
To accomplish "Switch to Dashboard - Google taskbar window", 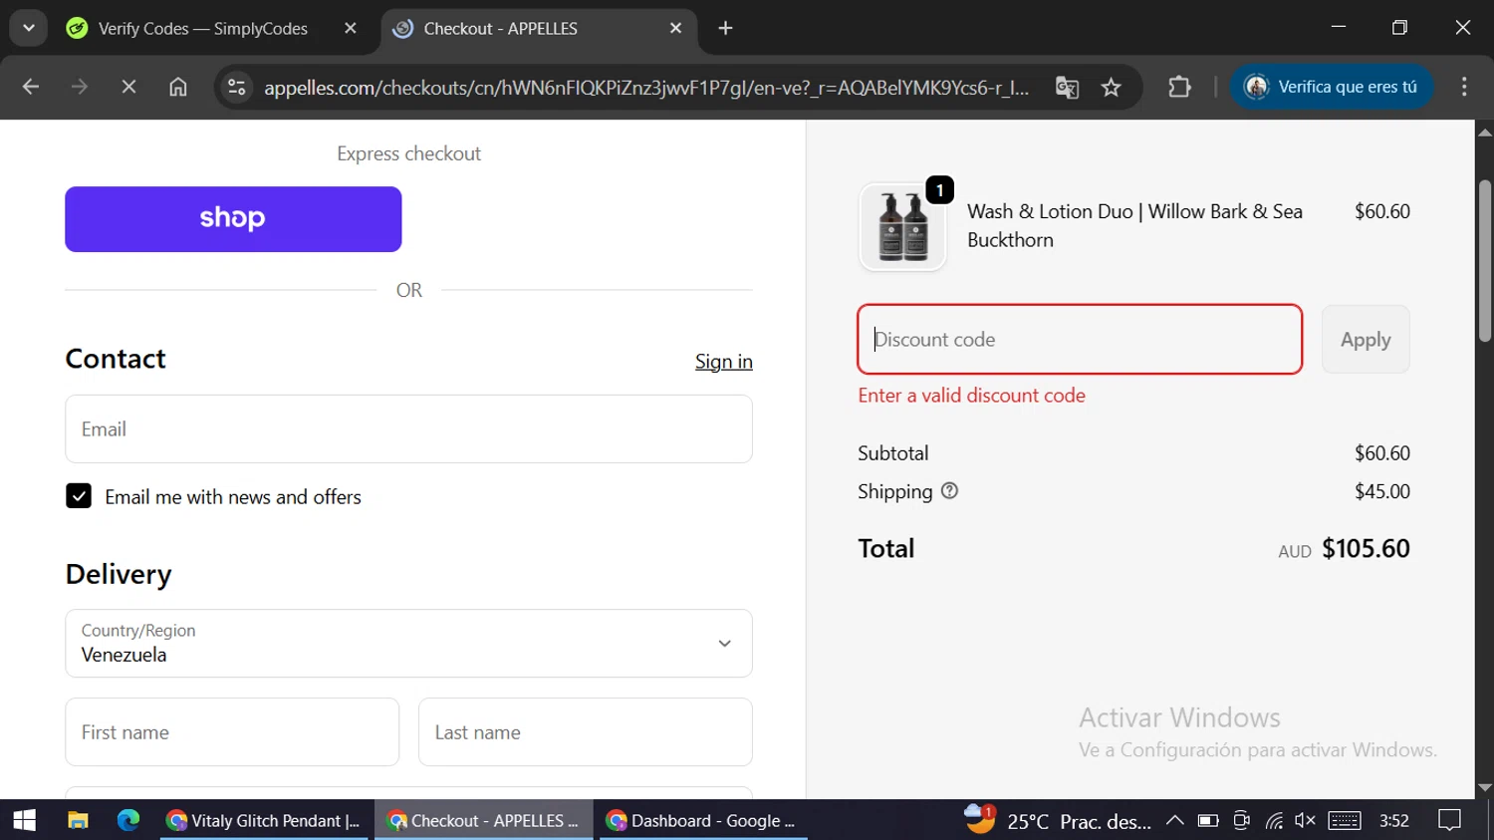I will [703, 820].
